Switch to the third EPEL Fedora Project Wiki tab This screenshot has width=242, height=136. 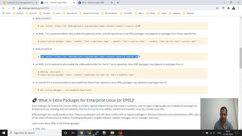tap(95, 3)
